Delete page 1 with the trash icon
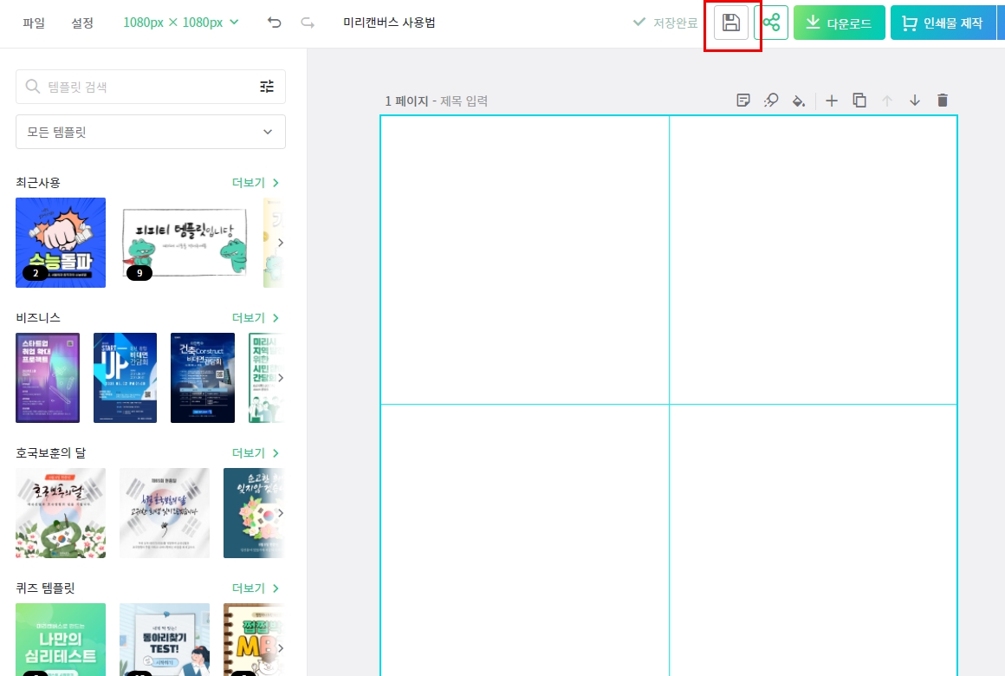This screenshot has height=676, width=1005. (943, 101)
